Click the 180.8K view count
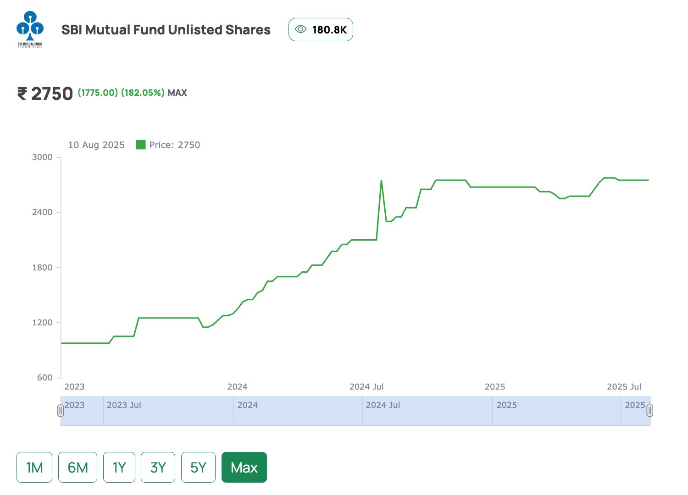This screenshot has width=688, height=495. coord(329,30)
